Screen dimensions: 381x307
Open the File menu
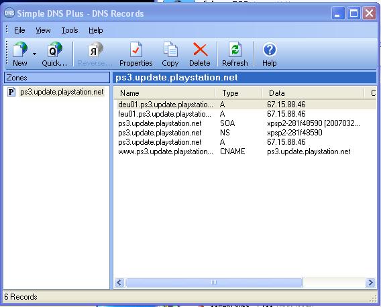coord(19,30)
